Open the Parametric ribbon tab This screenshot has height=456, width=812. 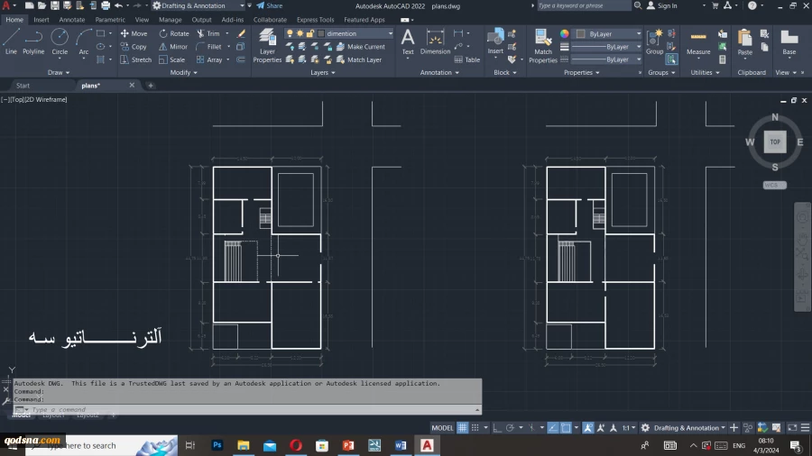(x=110, y=20)
